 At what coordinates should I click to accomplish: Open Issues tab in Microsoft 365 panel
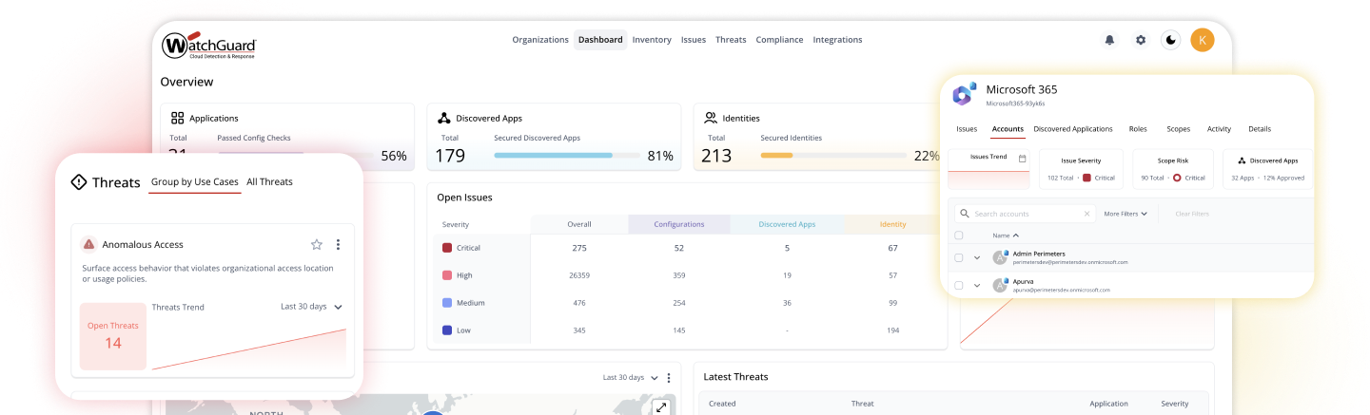point(967,129)
